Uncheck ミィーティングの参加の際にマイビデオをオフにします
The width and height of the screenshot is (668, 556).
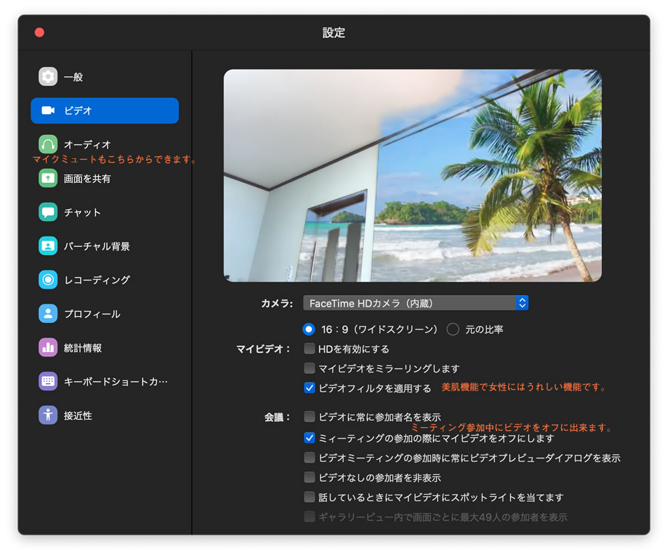click(309, 438)
